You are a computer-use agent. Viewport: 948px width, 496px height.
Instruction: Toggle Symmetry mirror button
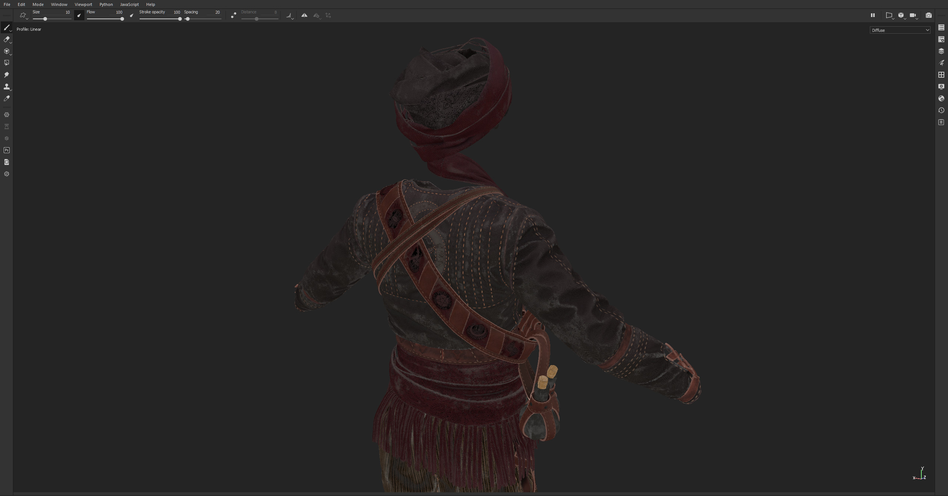coord(304,16)
